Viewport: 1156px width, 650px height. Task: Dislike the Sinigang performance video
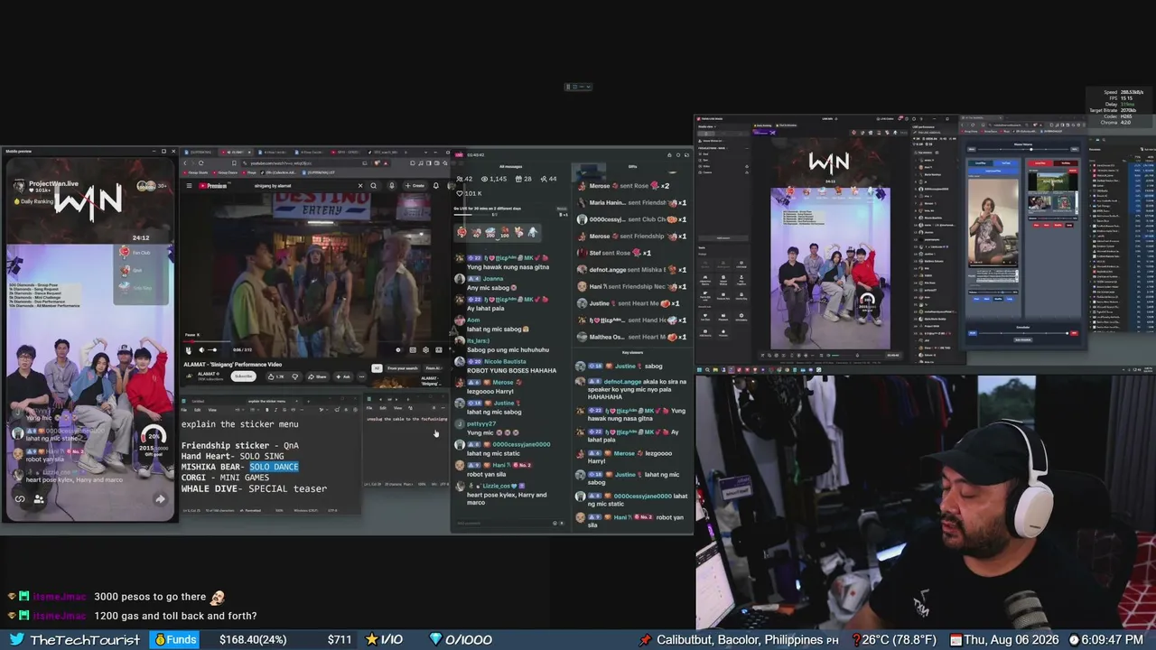tap(294, 376)
